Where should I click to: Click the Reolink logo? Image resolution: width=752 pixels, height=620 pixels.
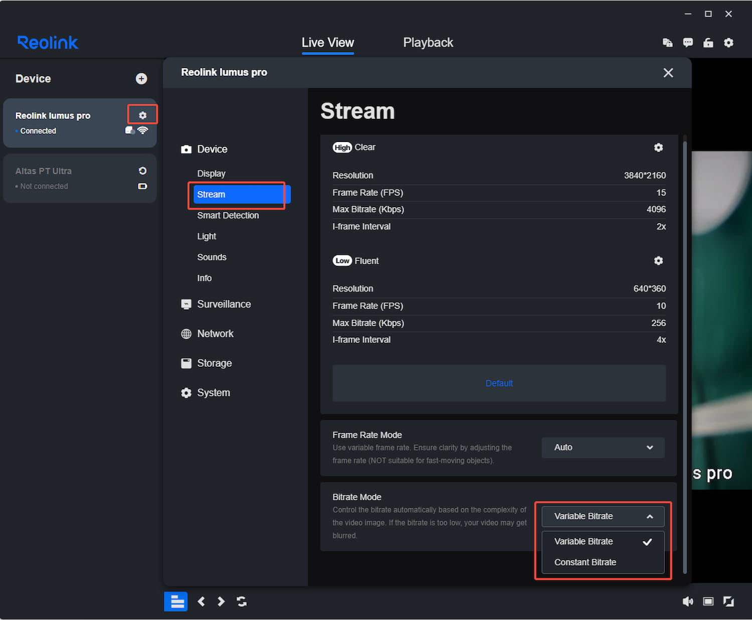click(x=48, y=43)
